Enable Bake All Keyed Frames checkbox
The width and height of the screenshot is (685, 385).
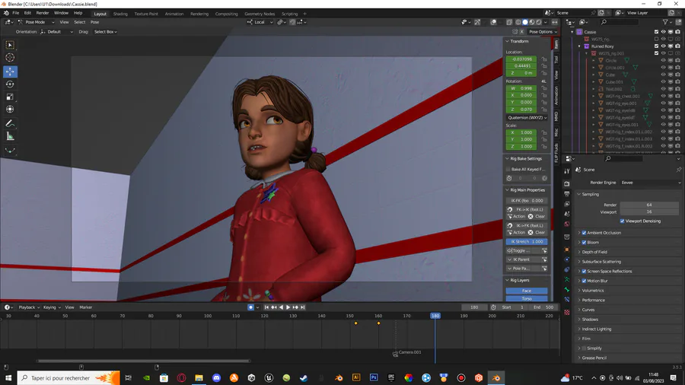click(508, 170)
